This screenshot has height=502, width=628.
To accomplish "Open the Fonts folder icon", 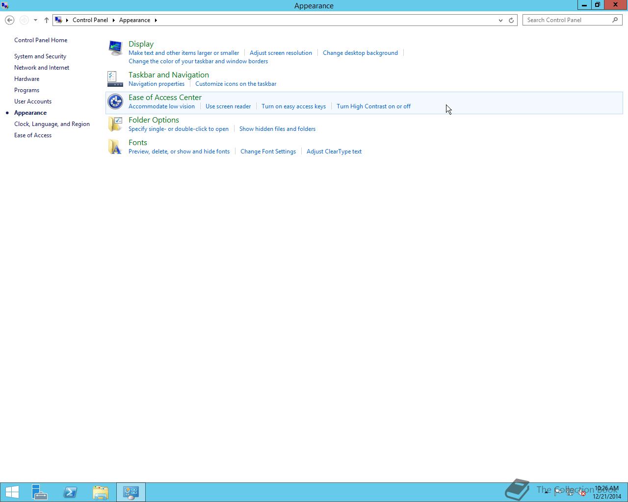I will 115,147.
